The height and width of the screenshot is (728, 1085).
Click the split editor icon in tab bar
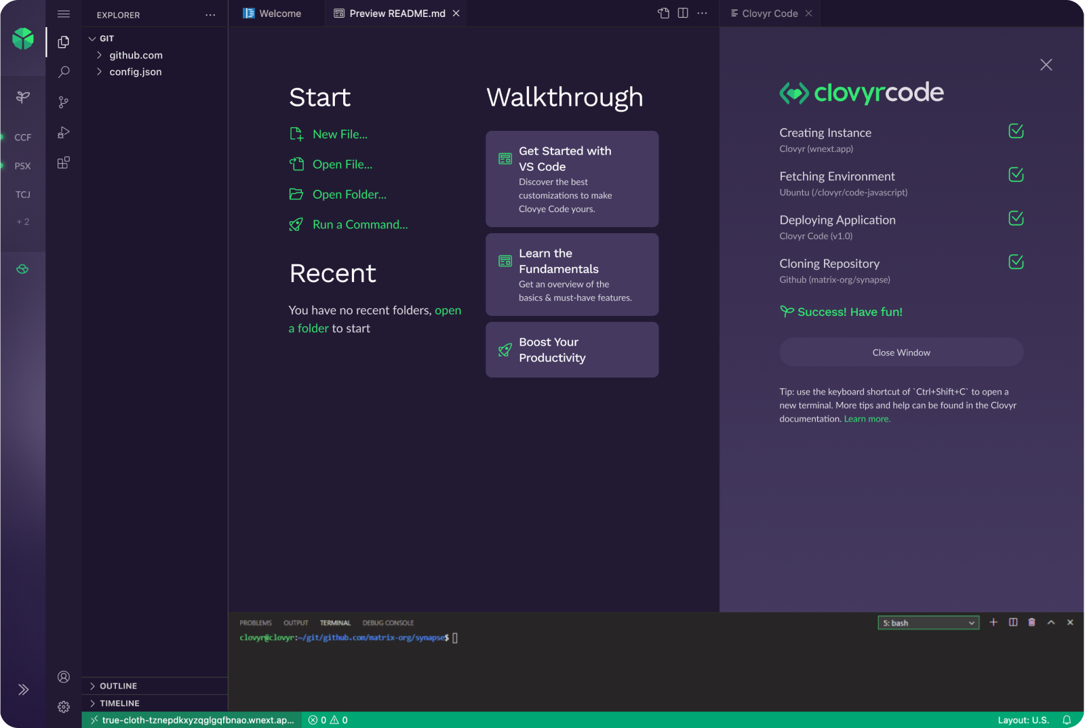coord(683,14)
